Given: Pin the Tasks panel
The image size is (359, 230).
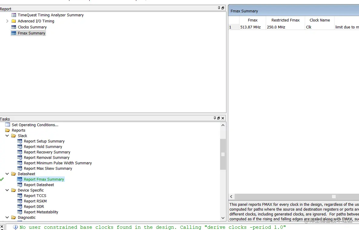Looking at the screenshot, I should (215, 118).
